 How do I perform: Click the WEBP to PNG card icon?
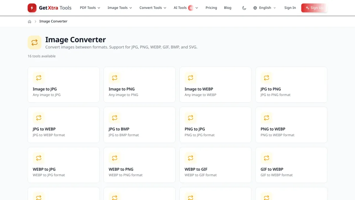pos(115,158)
